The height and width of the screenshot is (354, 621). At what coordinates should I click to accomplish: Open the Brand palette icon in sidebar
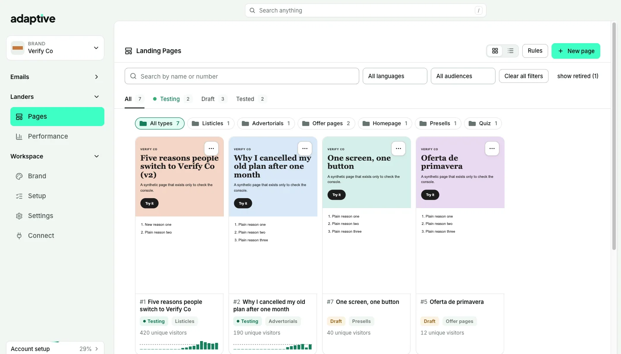coord(19,176)
